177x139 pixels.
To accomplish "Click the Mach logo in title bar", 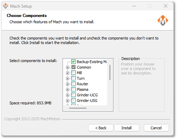I will 6,6.
